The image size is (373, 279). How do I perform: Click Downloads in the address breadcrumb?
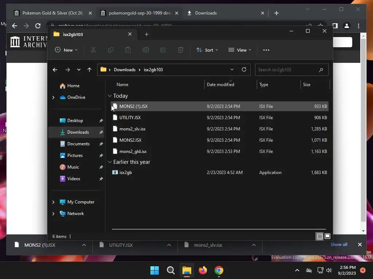(x=125, y=70)
